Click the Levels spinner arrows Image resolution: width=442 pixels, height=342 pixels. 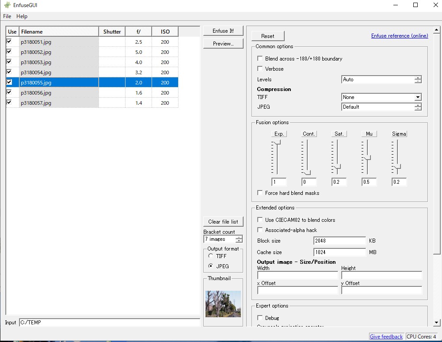click(x=418, y=80)
